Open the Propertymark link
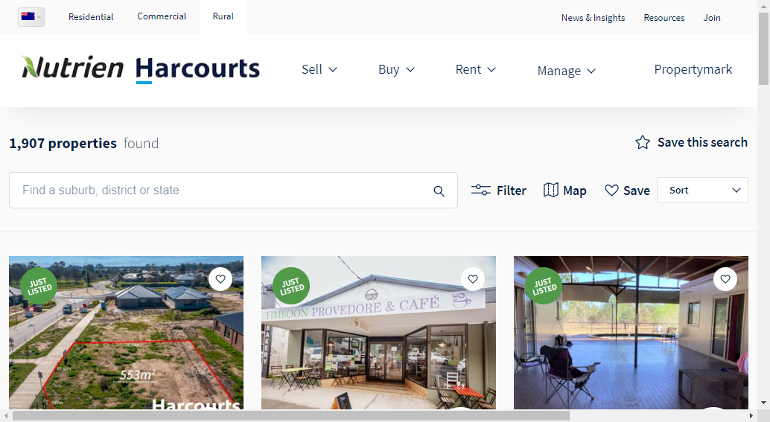Image resolution: width=770 pixels, height=422 pixels. pyautogui.click(x=693, y=70)
